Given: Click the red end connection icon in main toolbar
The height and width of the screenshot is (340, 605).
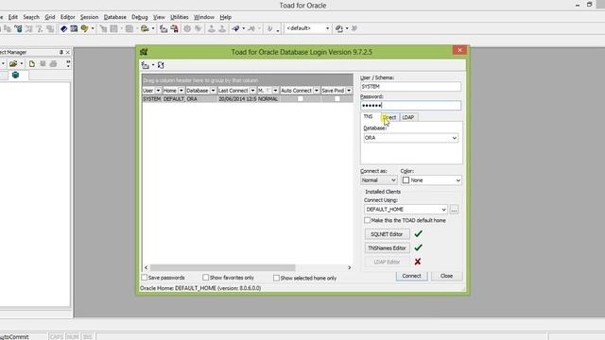Looking at the screenshot, I should [x=174, y=28].
